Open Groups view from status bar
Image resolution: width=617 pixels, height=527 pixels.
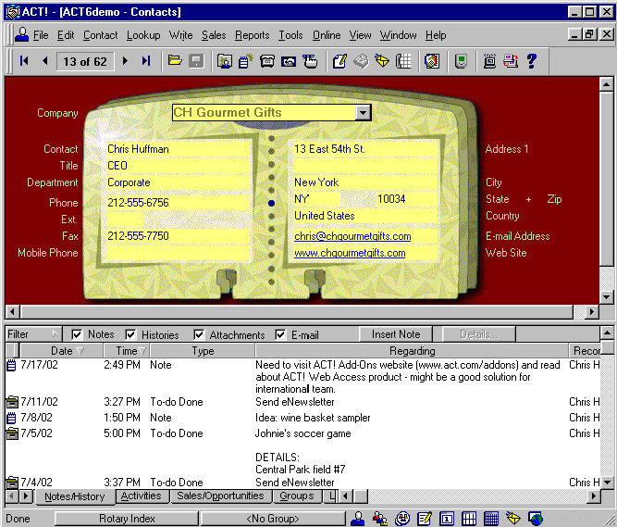click(x=379, y=519)
